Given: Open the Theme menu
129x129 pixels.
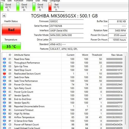Looking at the screenshot, I should (29, 1).
